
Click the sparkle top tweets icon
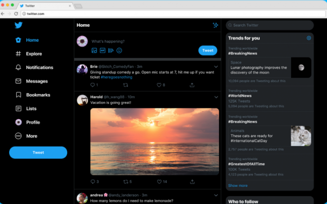[215, 25]
